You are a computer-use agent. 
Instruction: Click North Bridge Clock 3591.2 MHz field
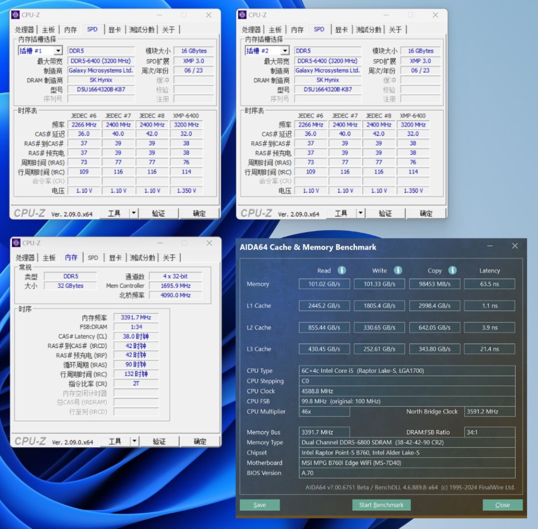click(490, 412)
